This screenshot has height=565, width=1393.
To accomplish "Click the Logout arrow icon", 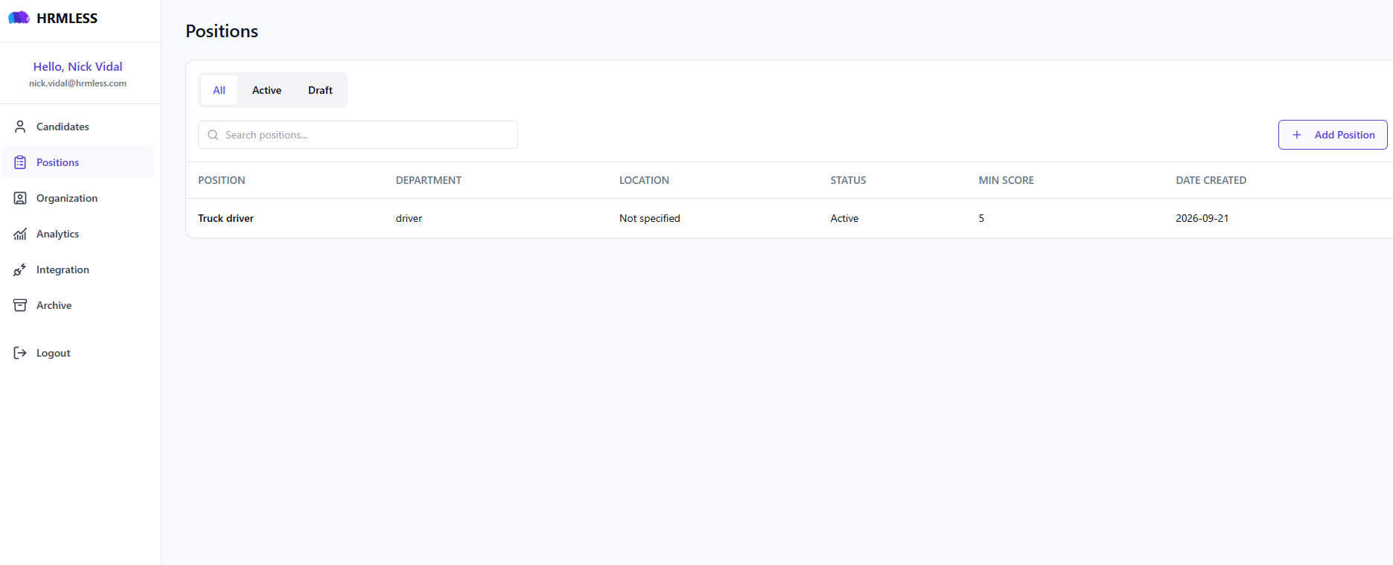I will pos(20,353).
